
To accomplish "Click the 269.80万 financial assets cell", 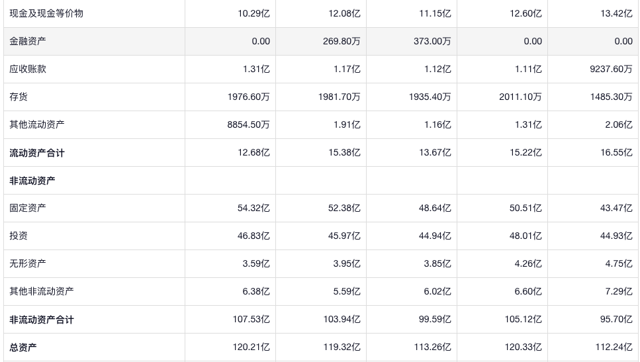I will point(339,41).
